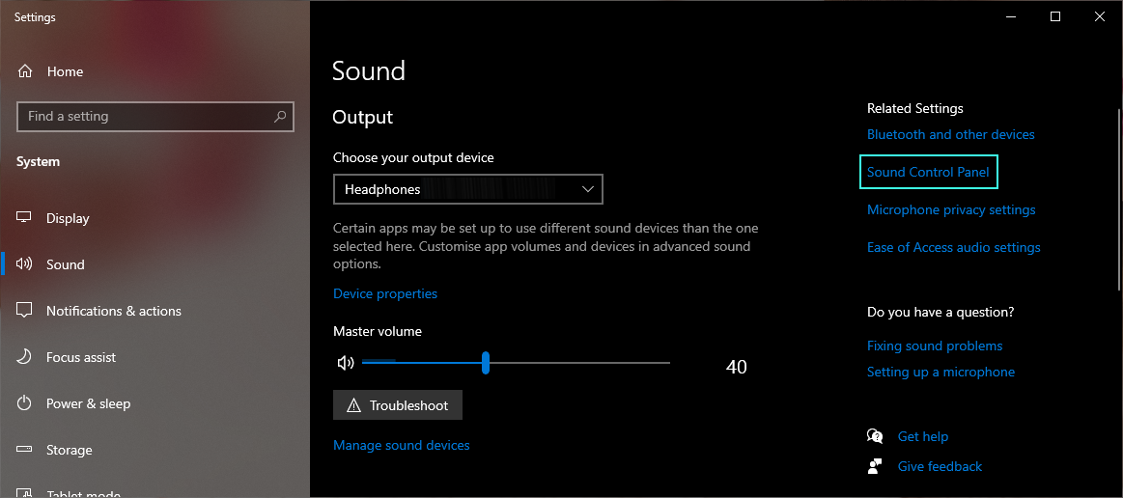Open the Sound Control Panel link

tap(928, 172)
